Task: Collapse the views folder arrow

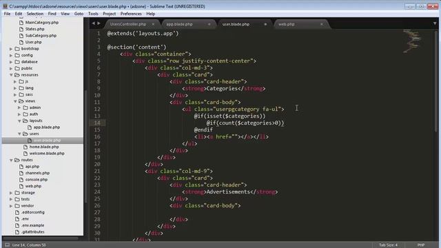Action: click(x=15, y=101)
